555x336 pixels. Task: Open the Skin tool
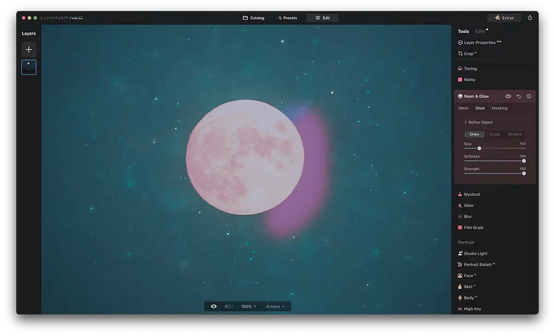[466, 287]
